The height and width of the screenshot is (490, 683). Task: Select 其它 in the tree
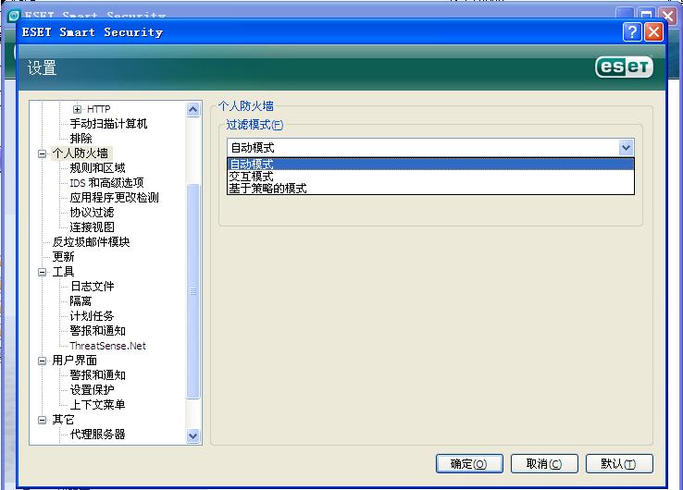coord(63,420)
